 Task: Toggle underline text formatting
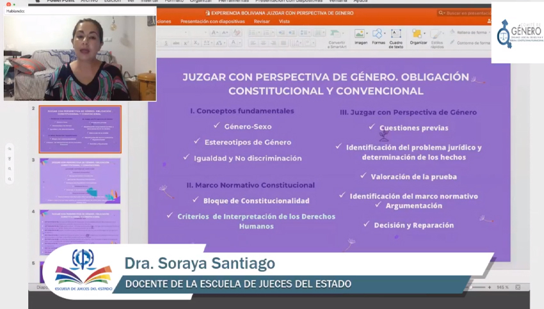[x=166, y=43]
